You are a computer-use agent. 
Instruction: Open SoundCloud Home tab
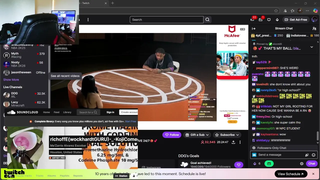(46, 112)
